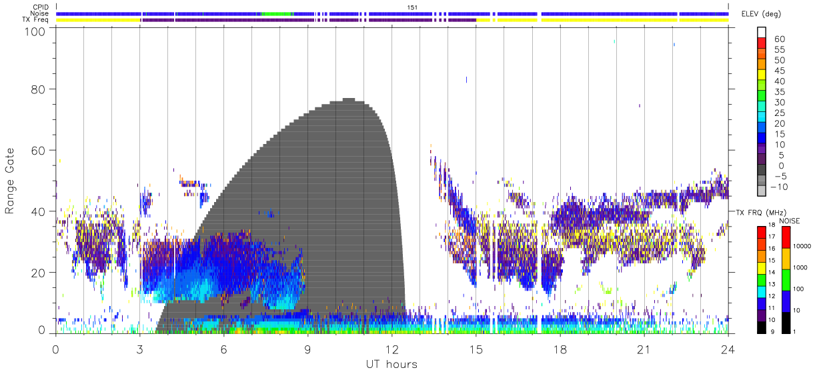Select the ELEV (deg) color bar title
The height and width of the screenshot is (378, 819).
(761, 14)
